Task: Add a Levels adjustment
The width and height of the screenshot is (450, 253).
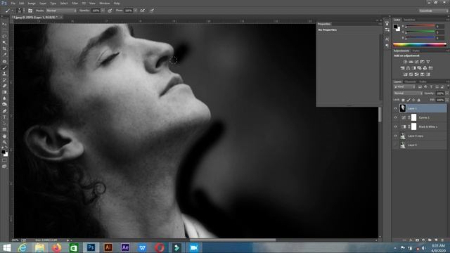Action: [x=411, y=62]
